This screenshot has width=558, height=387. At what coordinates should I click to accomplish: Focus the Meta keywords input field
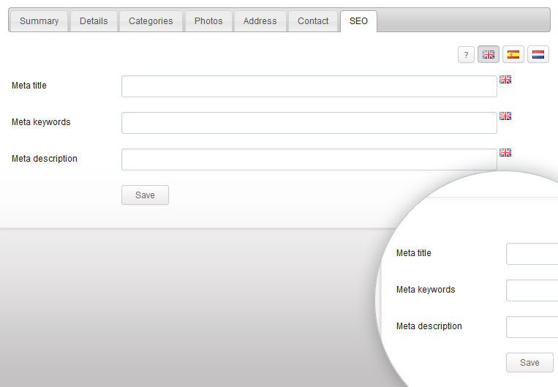click(x=309, y=123)
